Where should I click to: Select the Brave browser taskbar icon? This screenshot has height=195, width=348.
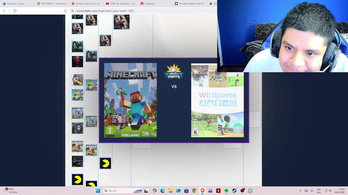[x=202, y=191]
